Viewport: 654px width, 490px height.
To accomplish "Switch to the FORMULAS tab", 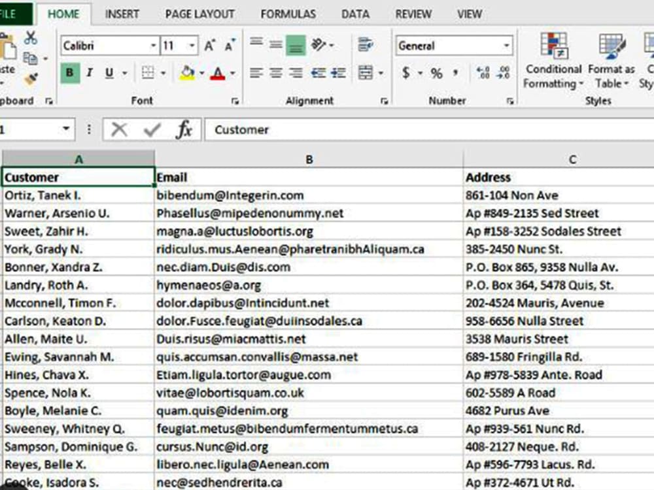I will 288,14.
